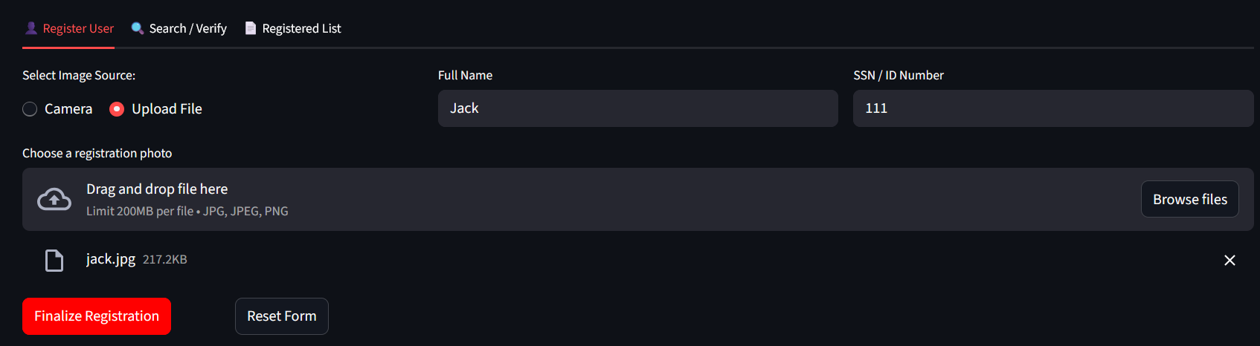The image size is (1260, 346).
Task: Click the Reset Form button
Action: [281, 316]
